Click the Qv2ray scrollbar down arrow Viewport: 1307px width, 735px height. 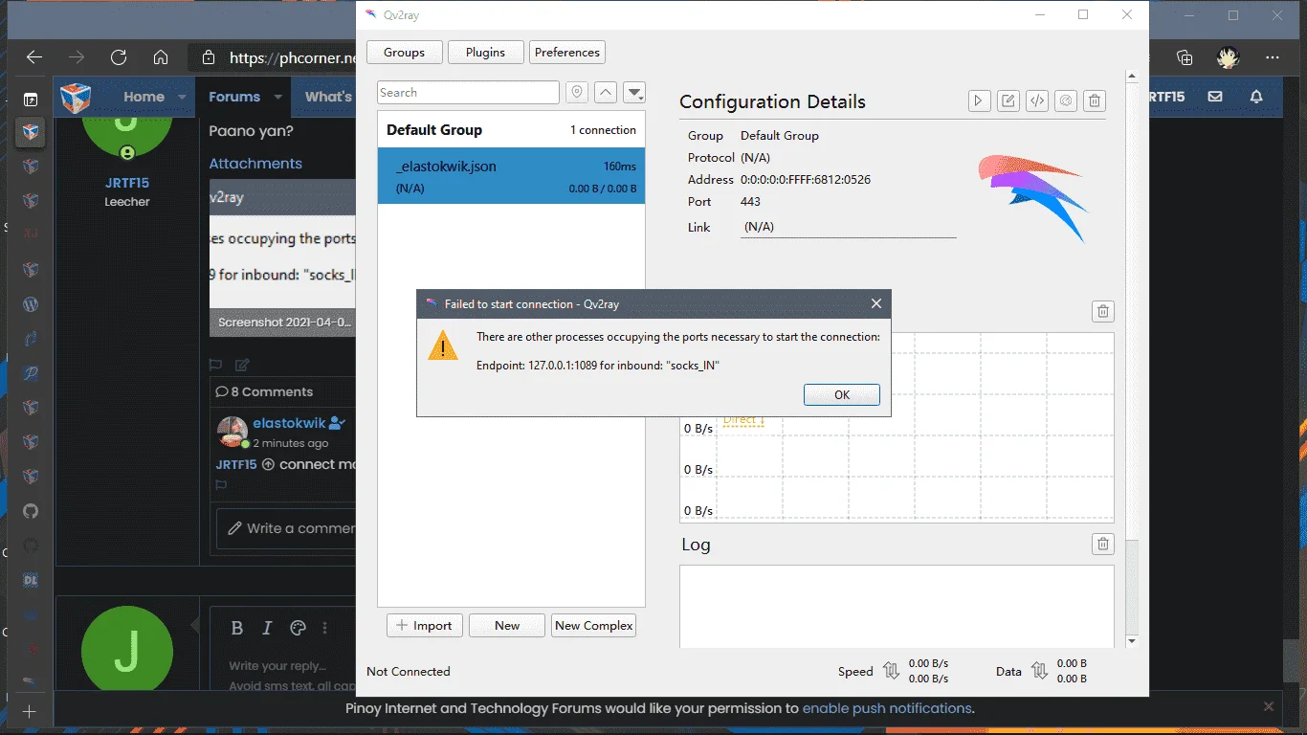click(1133, 641)
